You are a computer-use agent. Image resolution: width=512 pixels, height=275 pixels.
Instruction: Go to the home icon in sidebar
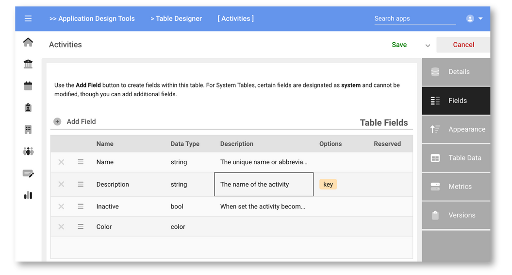coord(28,42)
